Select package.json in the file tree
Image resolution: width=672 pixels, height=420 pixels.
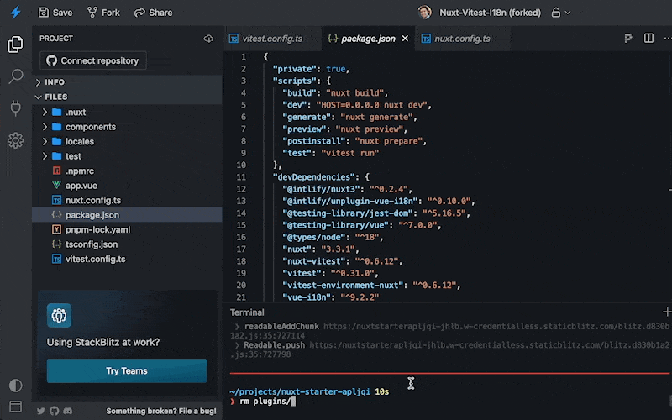point(127,215)
